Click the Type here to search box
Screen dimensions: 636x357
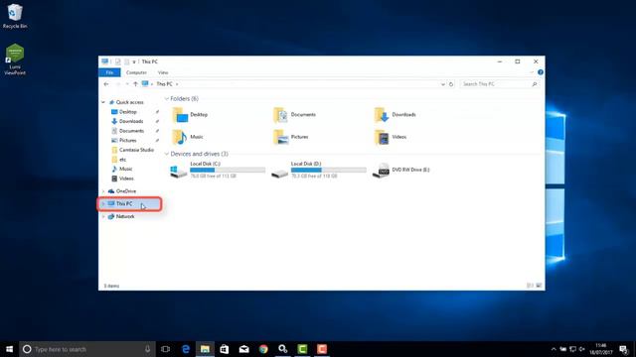(87, 349)
